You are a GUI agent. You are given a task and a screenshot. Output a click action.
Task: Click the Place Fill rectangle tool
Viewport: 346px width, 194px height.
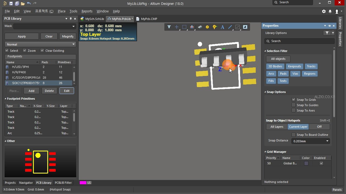pyautogui.click(x=245, y=27)
